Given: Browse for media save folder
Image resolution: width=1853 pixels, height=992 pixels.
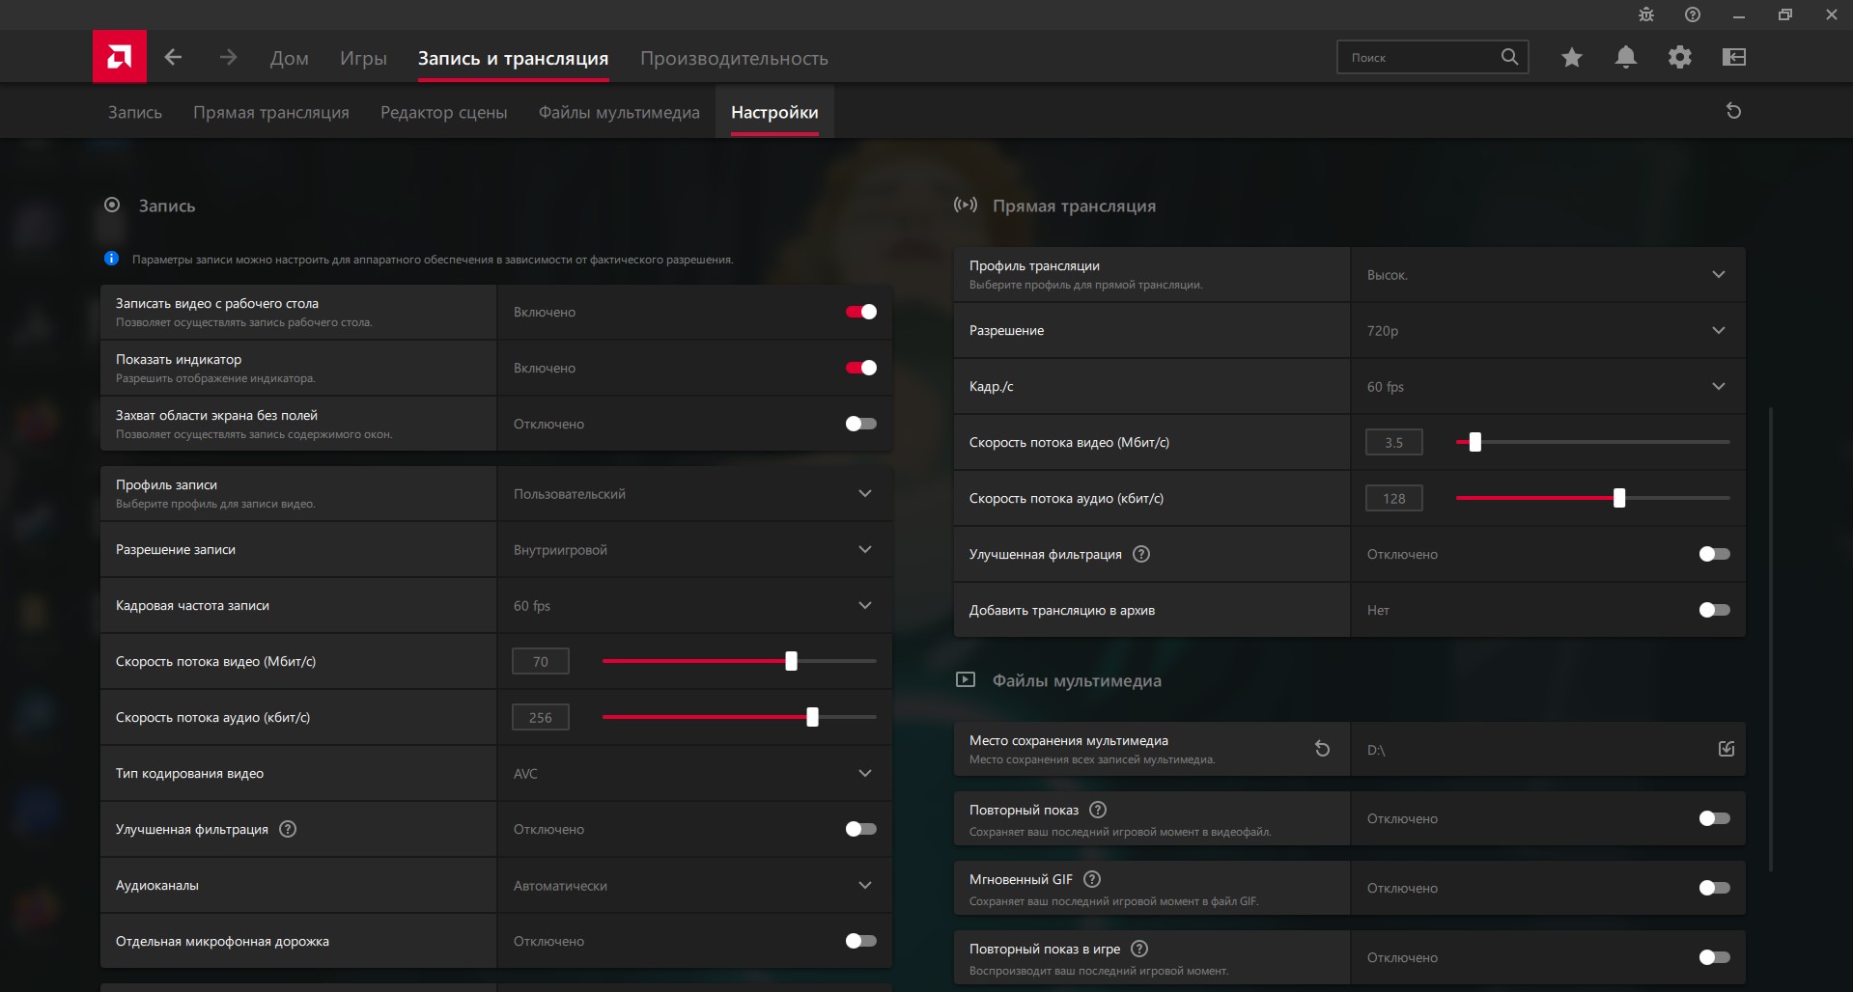Looking at the screenshot, I should coord(1727,749).
